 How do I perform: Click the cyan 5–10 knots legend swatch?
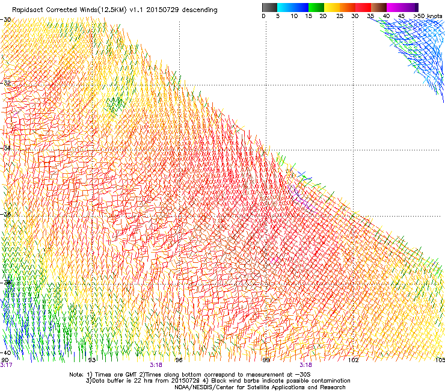coord(285,7)
